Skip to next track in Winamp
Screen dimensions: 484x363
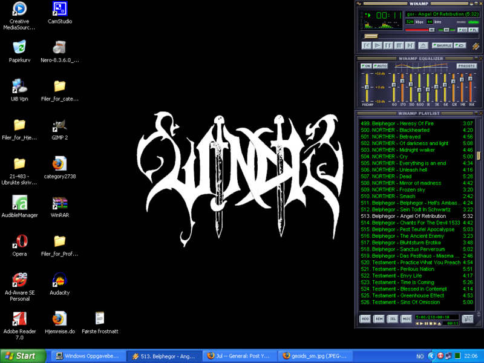pos(410,46)
